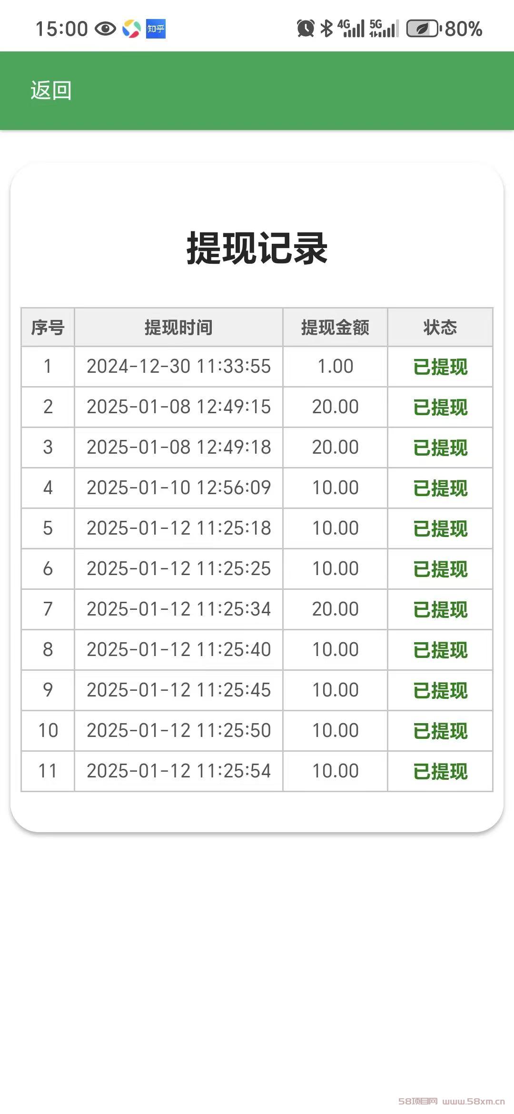Select the 状态 column header
The width and height of the screenshot is (514, 1114).
tap(440, 328)
